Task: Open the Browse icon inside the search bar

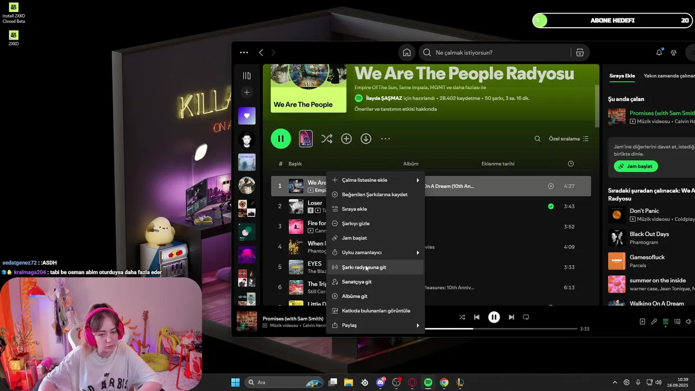Action: [580, 53]
